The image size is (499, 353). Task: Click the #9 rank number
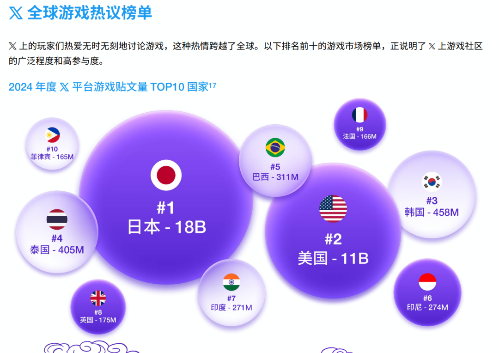click(x=360, y=129)
